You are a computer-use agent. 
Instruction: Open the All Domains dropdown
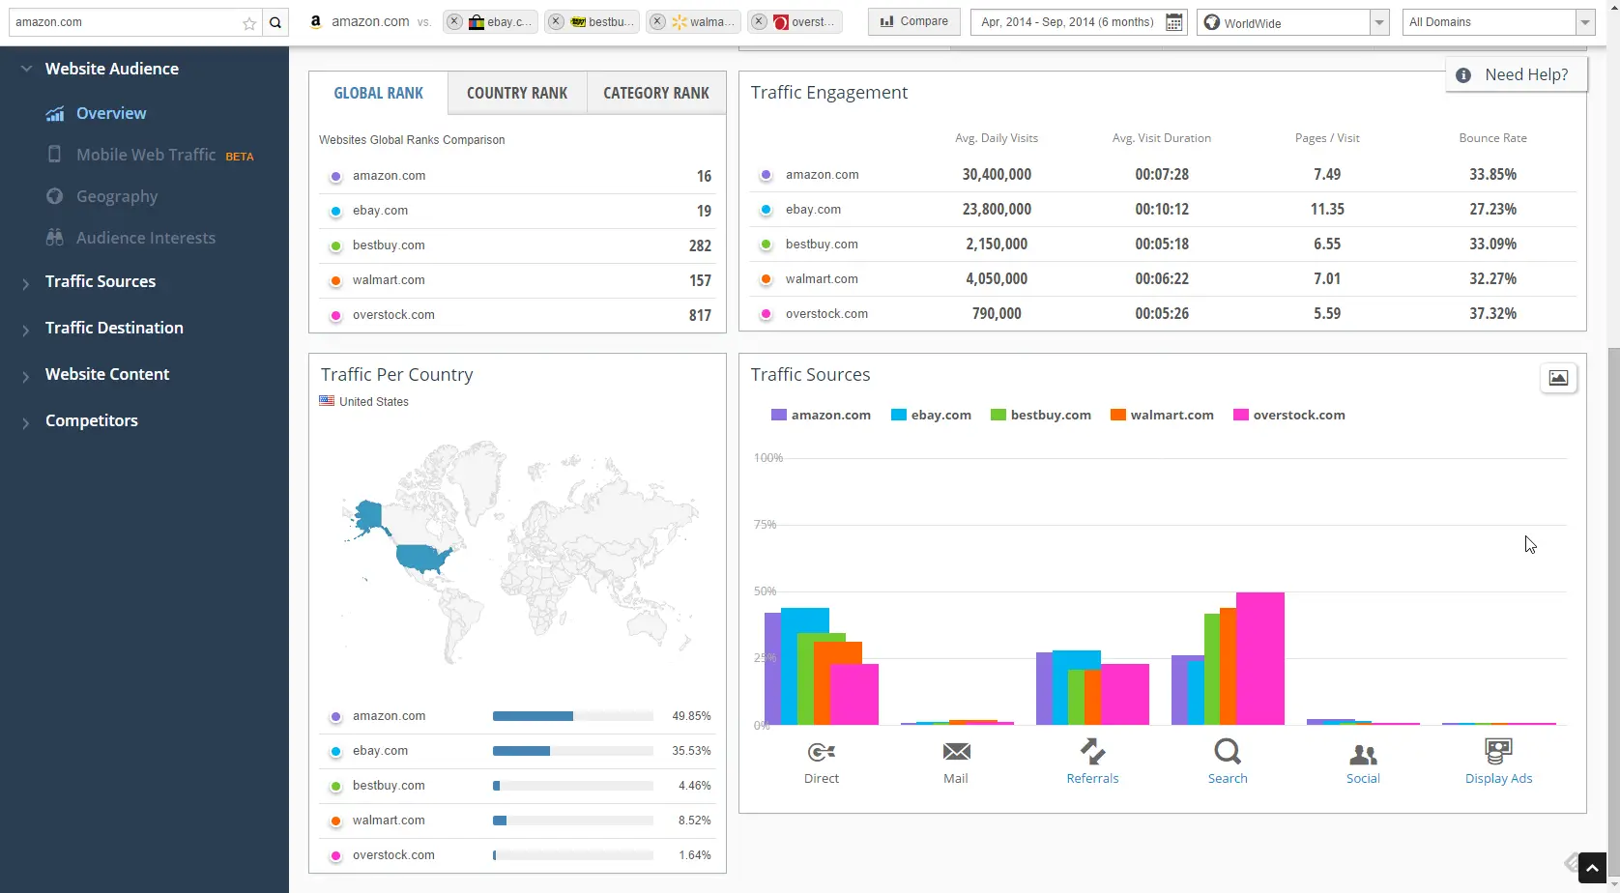tap(1584, 22)
